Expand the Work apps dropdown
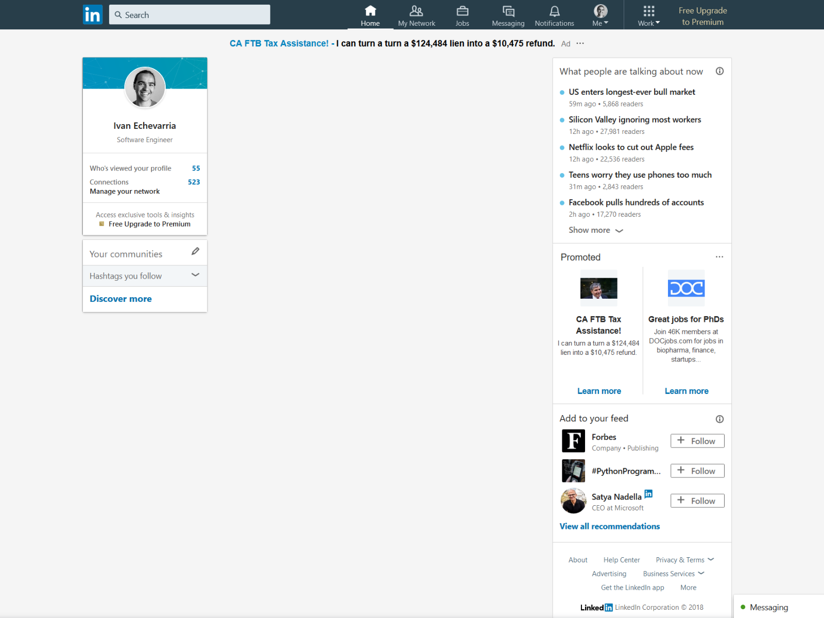This screenshot has height=618, width=824. point(648,15)
